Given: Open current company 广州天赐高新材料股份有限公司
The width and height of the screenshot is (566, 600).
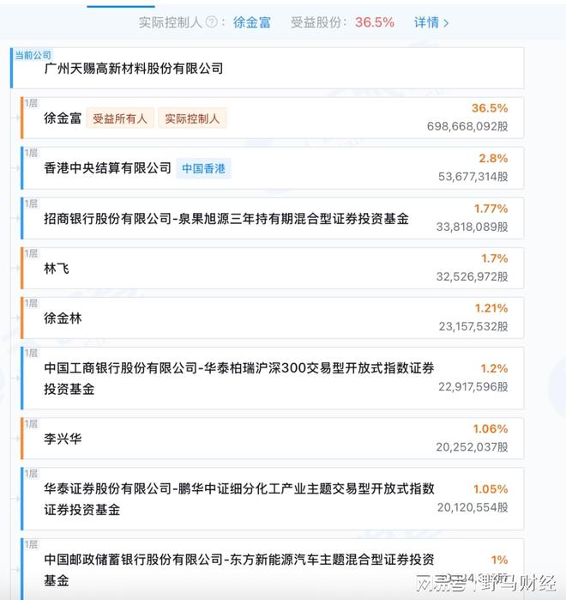Looking at the screenshot, I should [133, 68].
